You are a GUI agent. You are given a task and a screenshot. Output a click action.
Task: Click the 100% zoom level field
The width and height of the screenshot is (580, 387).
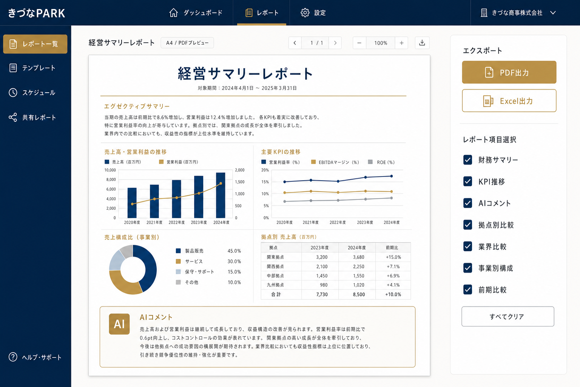381,43
